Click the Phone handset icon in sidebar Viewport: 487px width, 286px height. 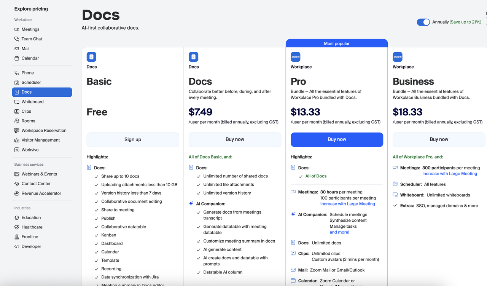[17, 73]
